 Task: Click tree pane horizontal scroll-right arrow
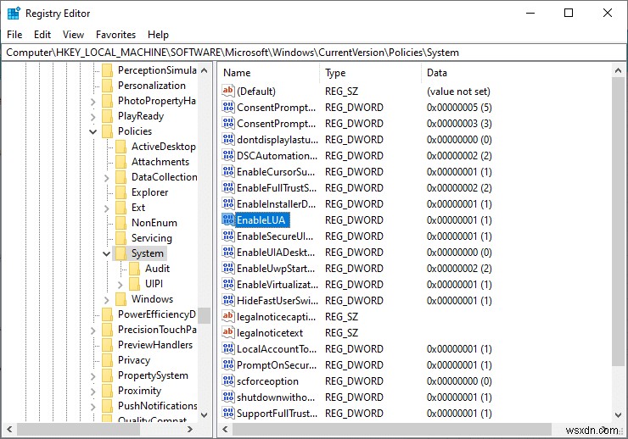click(x=190, y=430)
